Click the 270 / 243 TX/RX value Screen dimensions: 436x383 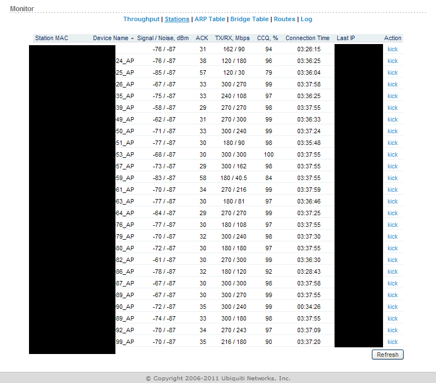[234, 330]
